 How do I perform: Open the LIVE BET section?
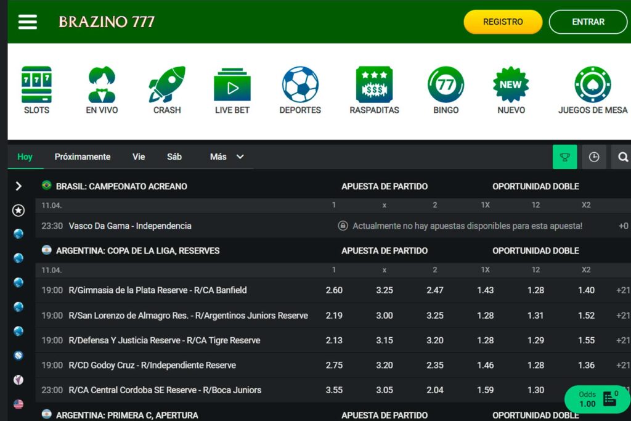point(232,90)
